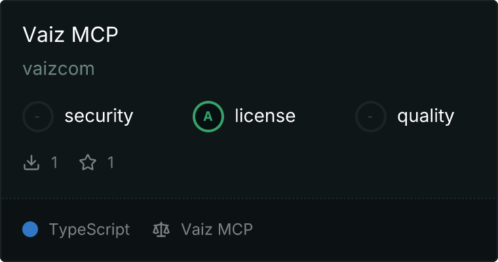Click the dash inside quality badge
This screenshot has width=498, height=262.
370,117
